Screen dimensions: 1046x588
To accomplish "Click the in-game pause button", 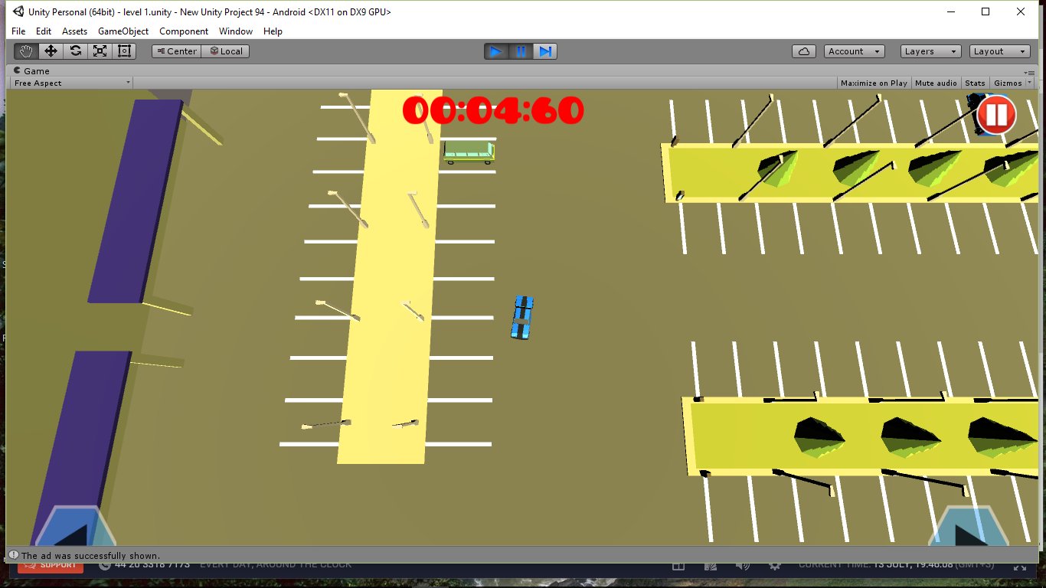I will (x=995, y=114).
